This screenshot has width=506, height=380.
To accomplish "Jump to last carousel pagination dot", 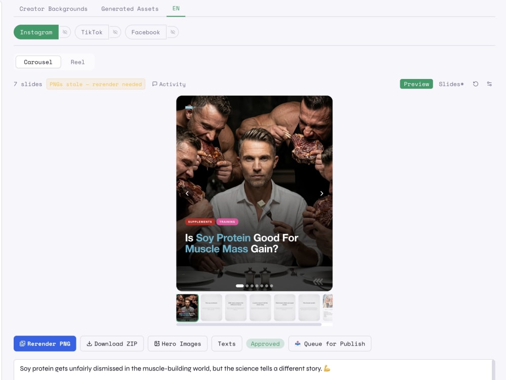I will point(272,286).
